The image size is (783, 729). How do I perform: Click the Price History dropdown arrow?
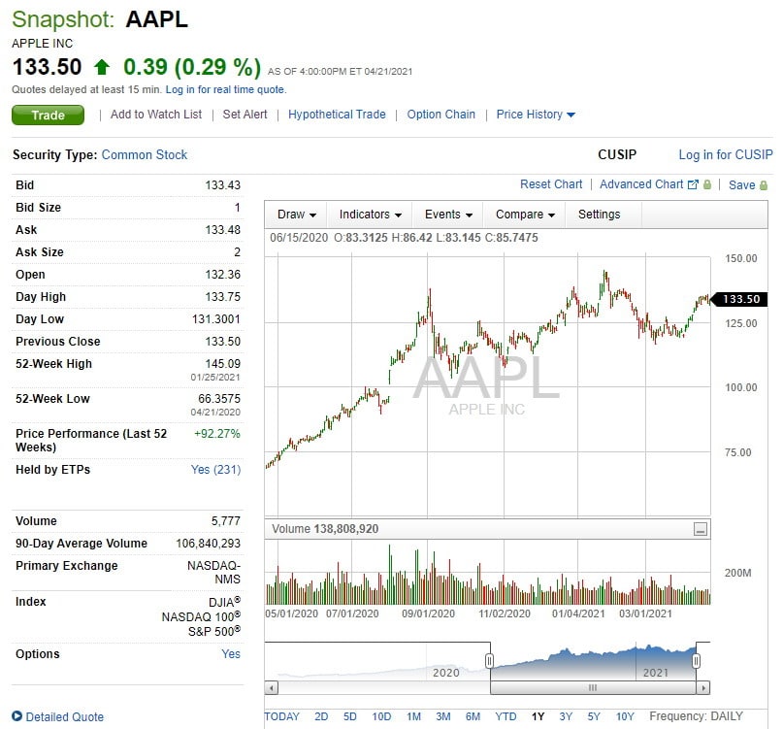571,115
